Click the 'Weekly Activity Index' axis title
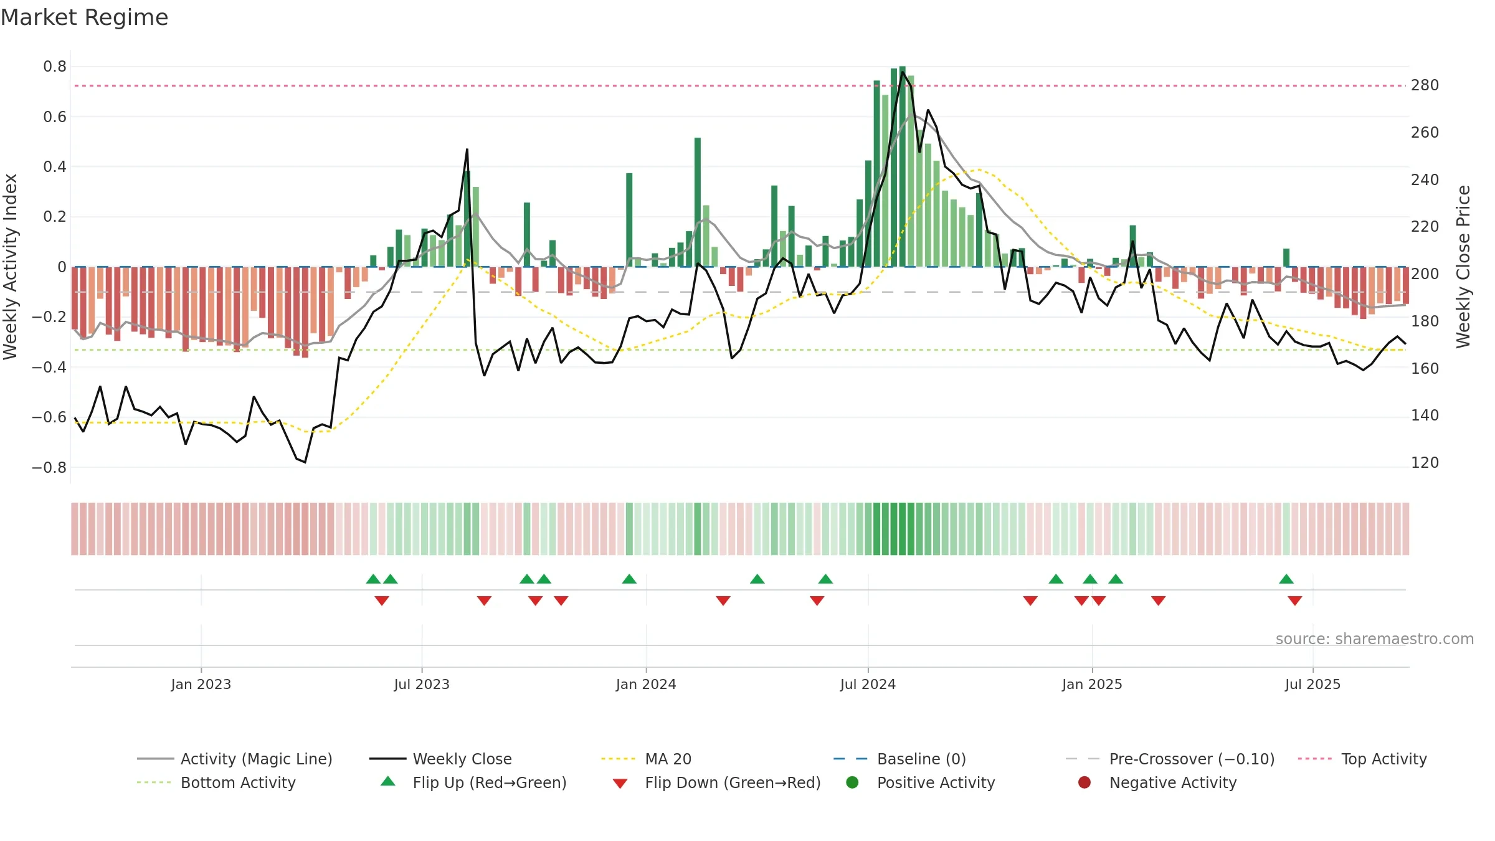Image resolution: width=1495 pixels, height=841 pixels. [11, 267]
